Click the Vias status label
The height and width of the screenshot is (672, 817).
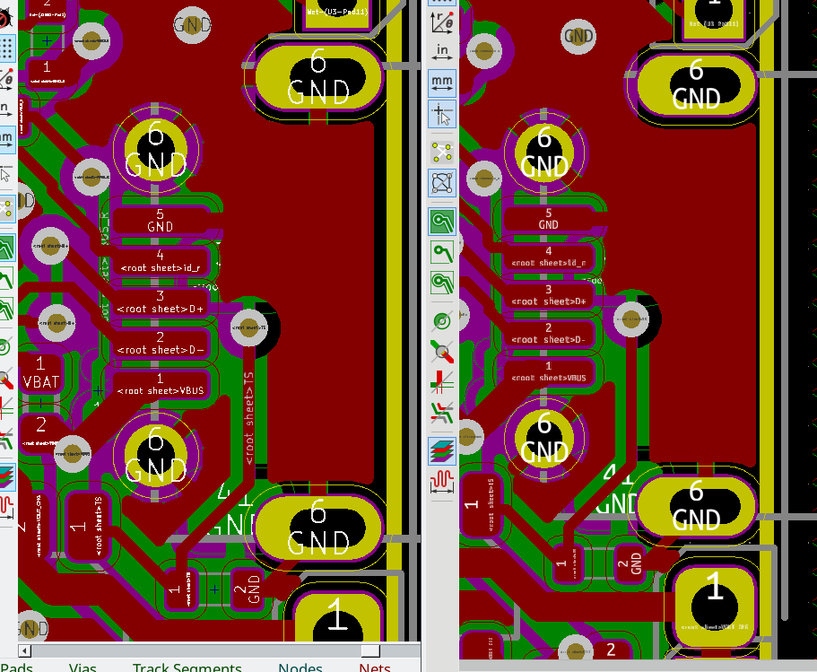coord(83,668)
